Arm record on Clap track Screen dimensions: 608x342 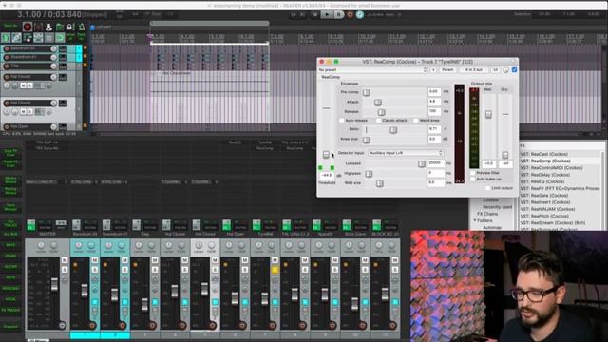click(x=7, y=66)
